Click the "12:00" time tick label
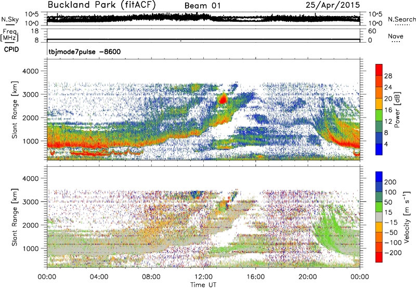Viewport: 416px width, 288px height. tap(203, 277)
